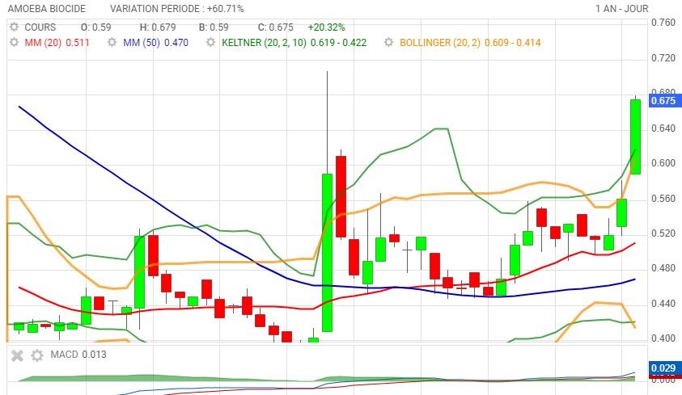Click the 0.440 price axis label

click(663, 304)
